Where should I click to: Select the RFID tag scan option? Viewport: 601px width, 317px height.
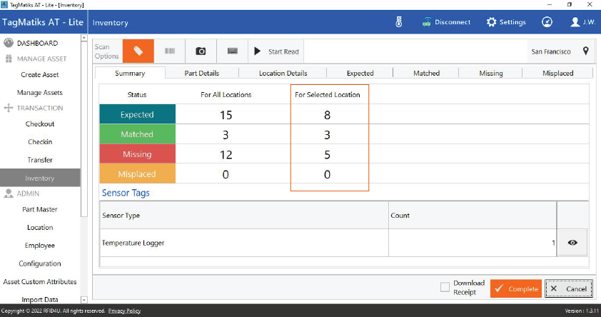[x=138, y=51]
